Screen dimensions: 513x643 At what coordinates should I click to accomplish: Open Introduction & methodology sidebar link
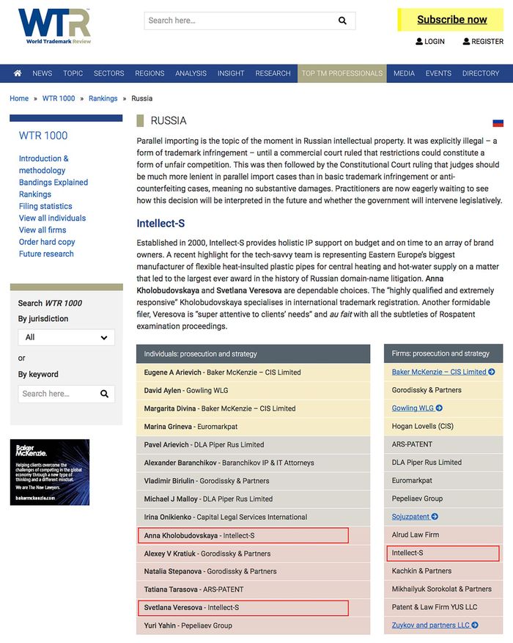(x=43, y=164)
